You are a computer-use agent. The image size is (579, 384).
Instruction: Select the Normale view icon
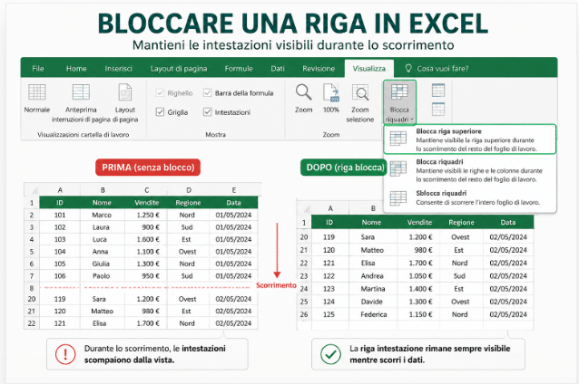tap(37, 92)
